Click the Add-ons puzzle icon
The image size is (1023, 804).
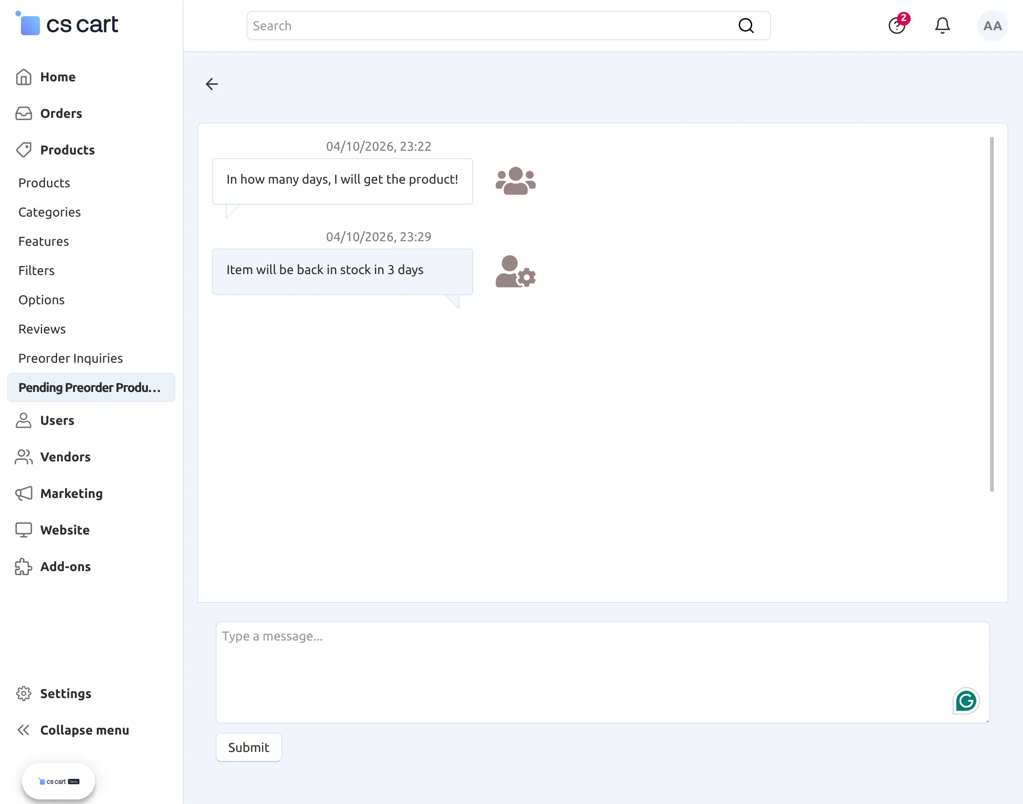point(23,567)
